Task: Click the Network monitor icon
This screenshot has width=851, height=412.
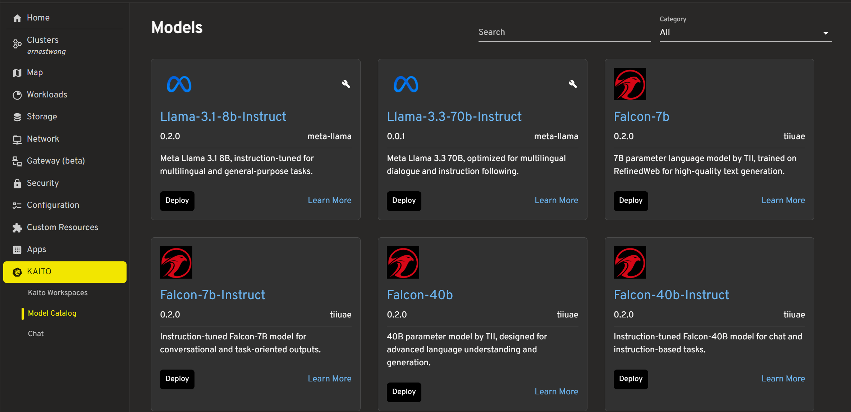Action: (x=17, y=139)
